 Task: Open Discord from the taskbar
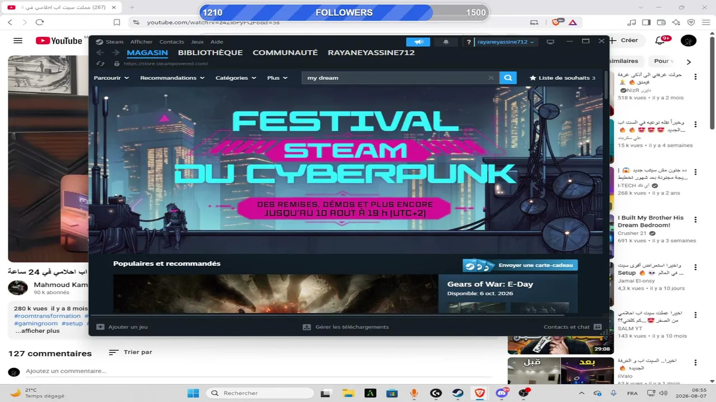(502, 393)
